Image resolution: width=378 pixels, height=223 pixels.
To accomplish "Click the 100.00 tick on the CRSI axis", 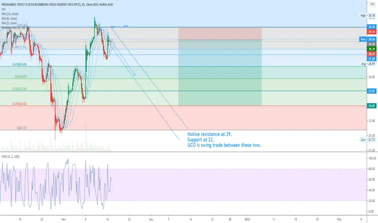I will pyautogui.click(x=372, y=158).
